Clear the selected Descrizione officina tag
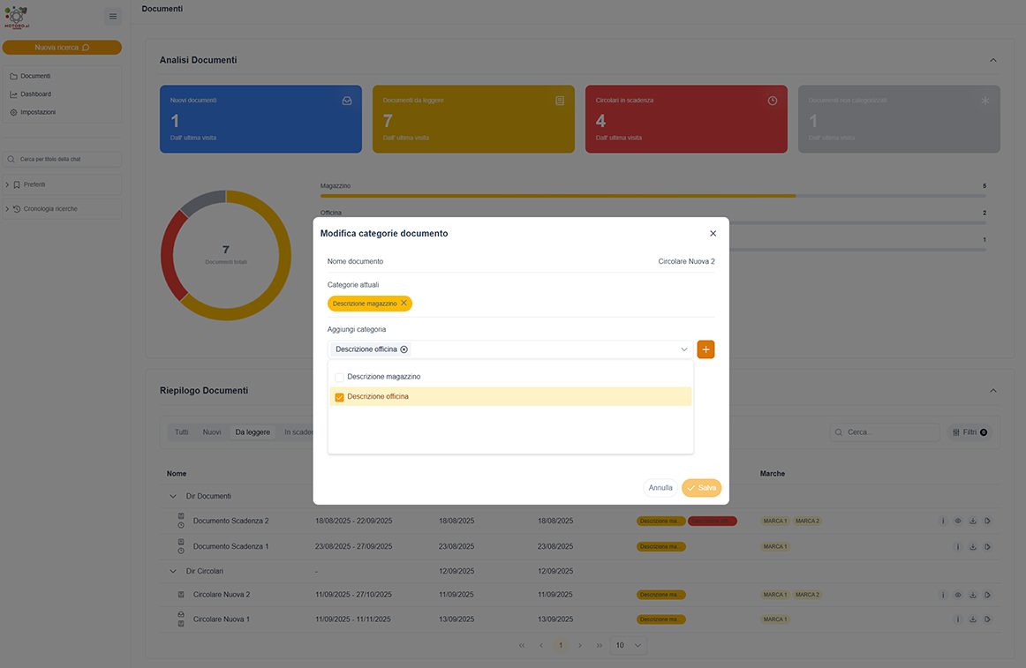This screenshot has height=668, width=1026. (x=404, y=349)
